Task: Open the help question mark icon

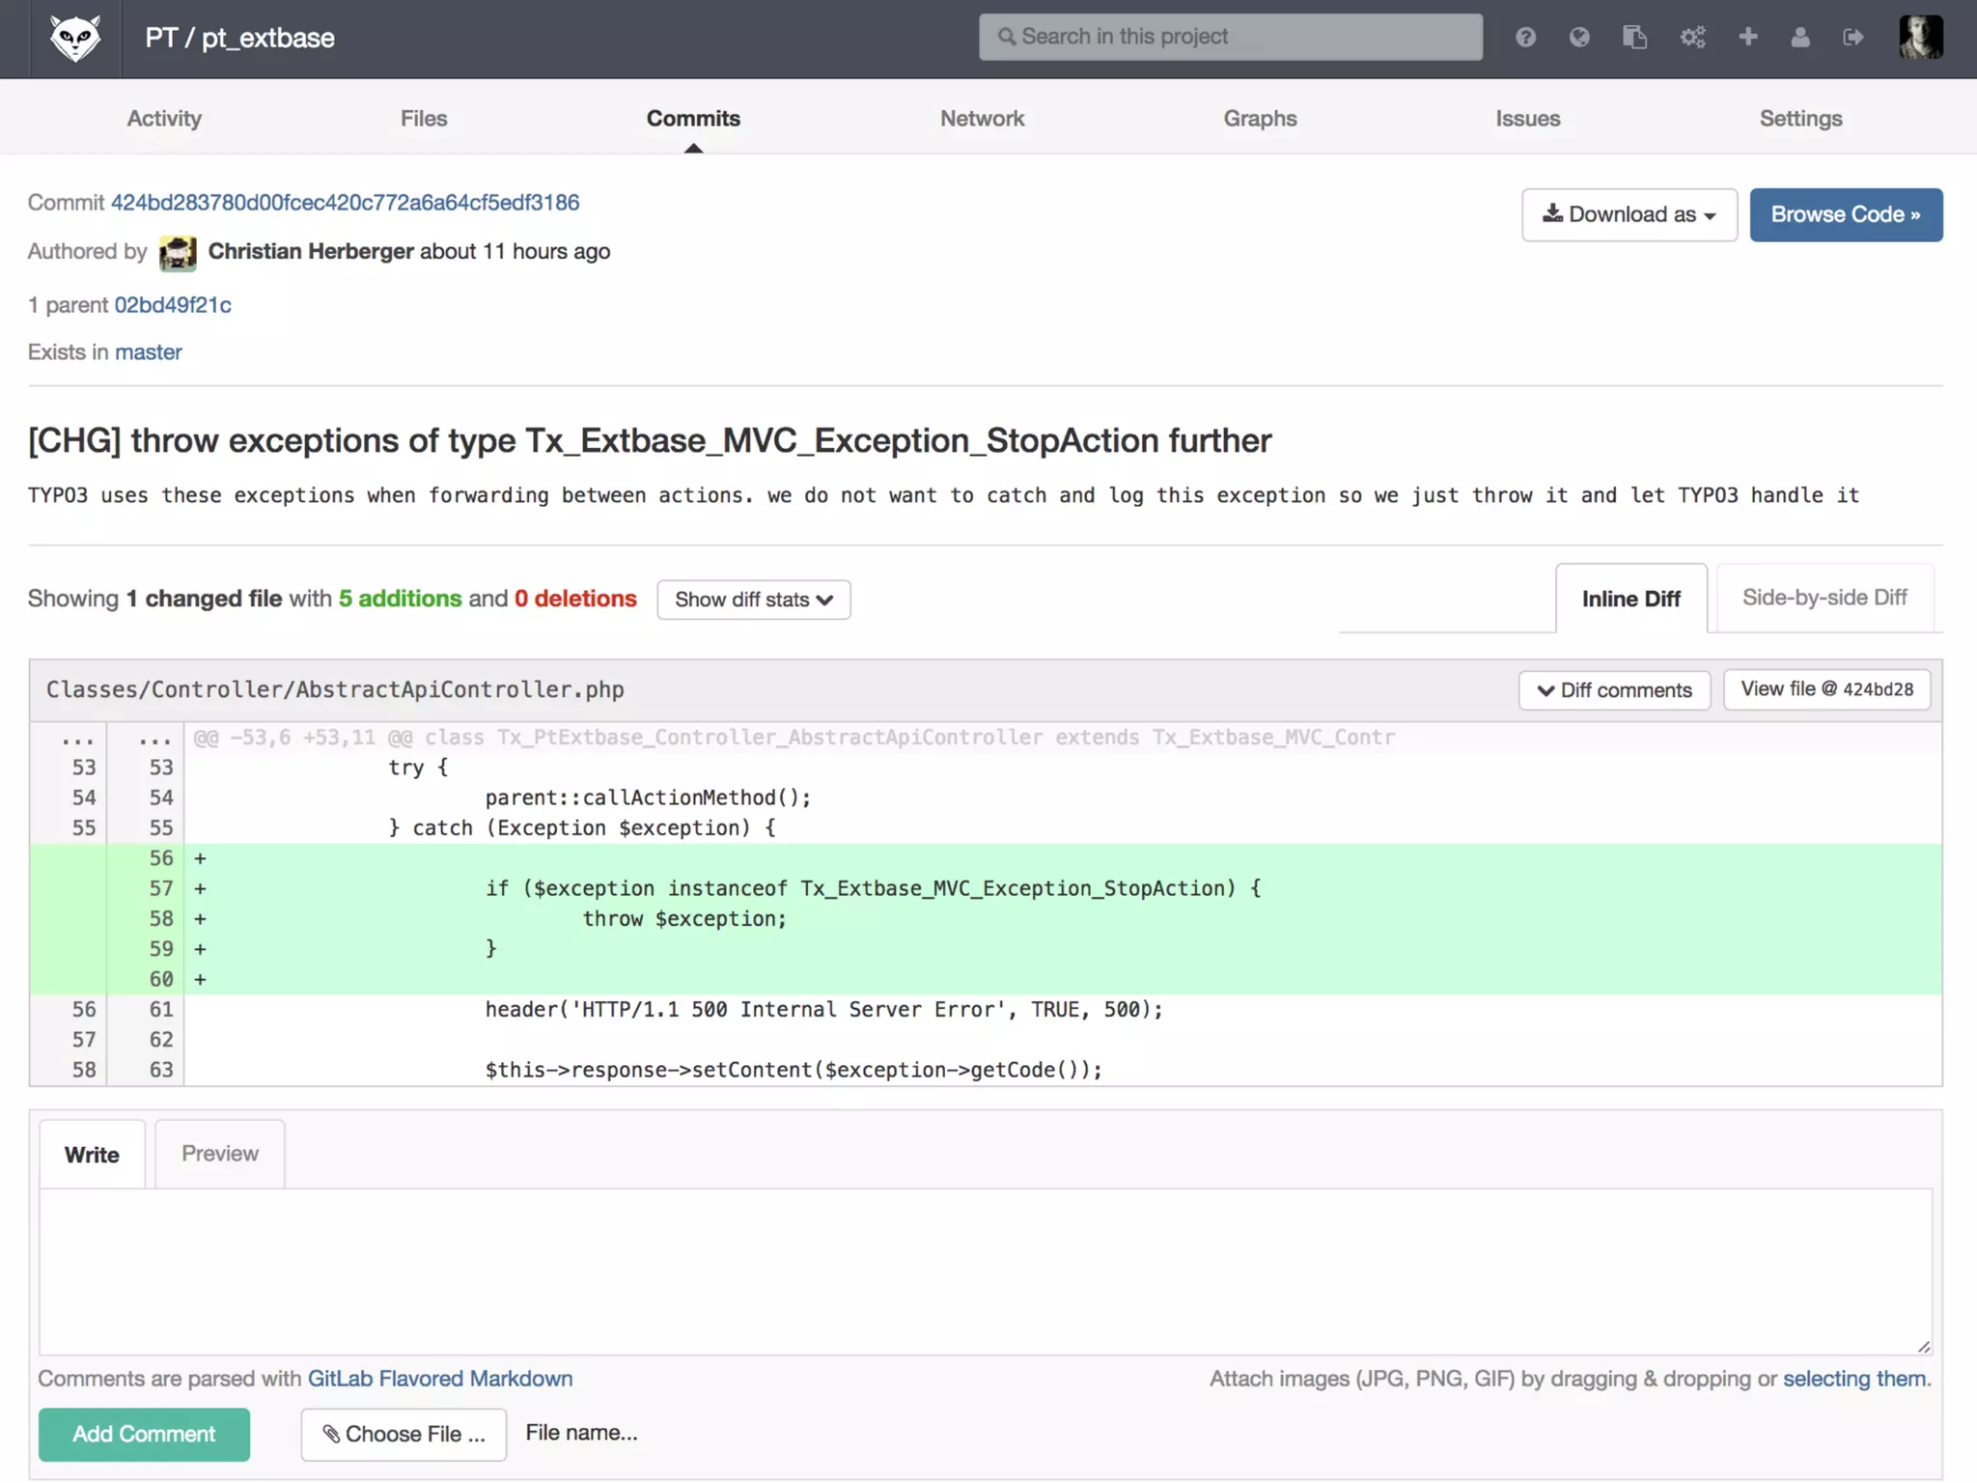Action: coord(1525,38)
